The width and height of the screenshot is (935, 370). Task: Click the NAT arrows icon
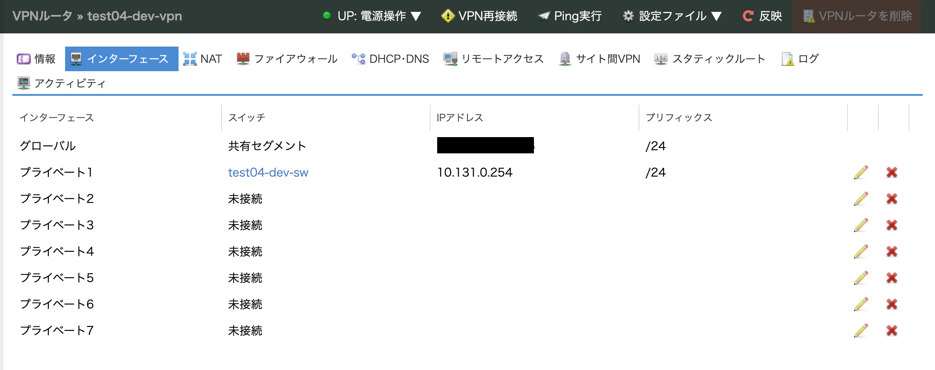(190, 58)
